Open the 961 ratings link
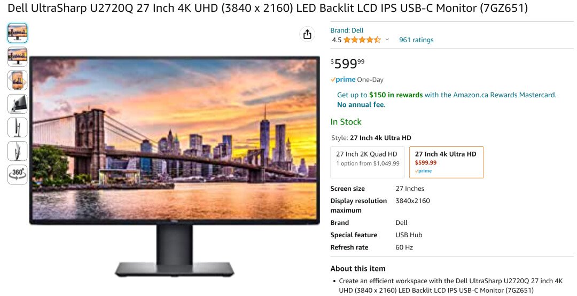 pyautogui.click(x=416, y=40)
